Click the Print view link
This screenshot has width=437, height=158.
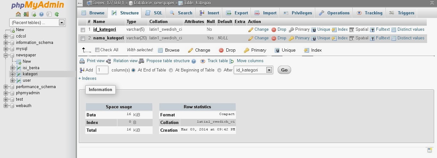96,61
